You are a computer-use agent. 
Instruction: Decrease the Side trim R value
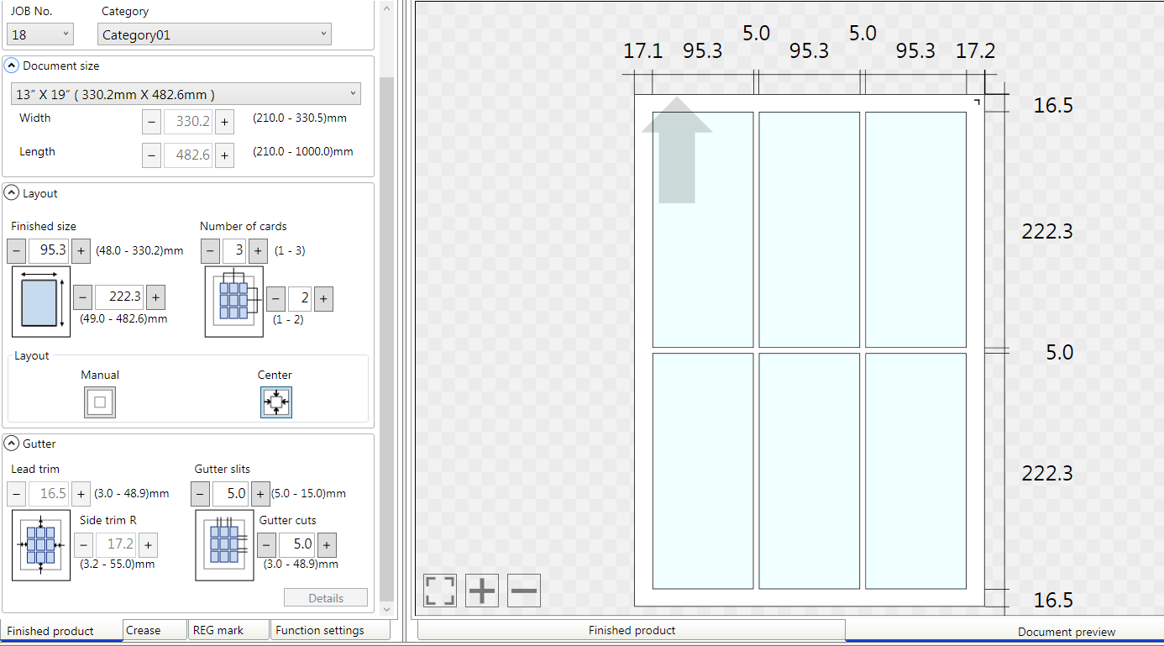pyautogui.click(x=84, y=545)
